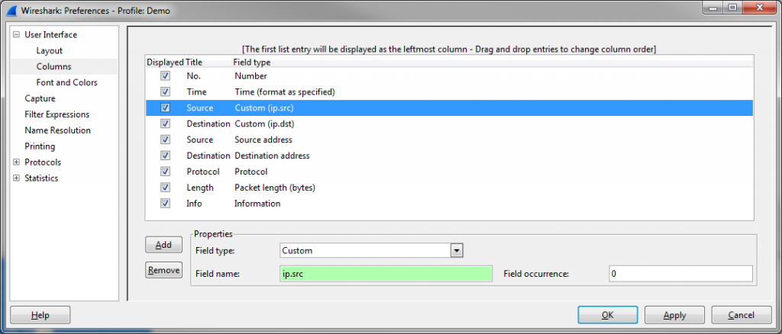Click the Field occurrence input box
Viewport: 782px width, 334px height.
point(680,275)
